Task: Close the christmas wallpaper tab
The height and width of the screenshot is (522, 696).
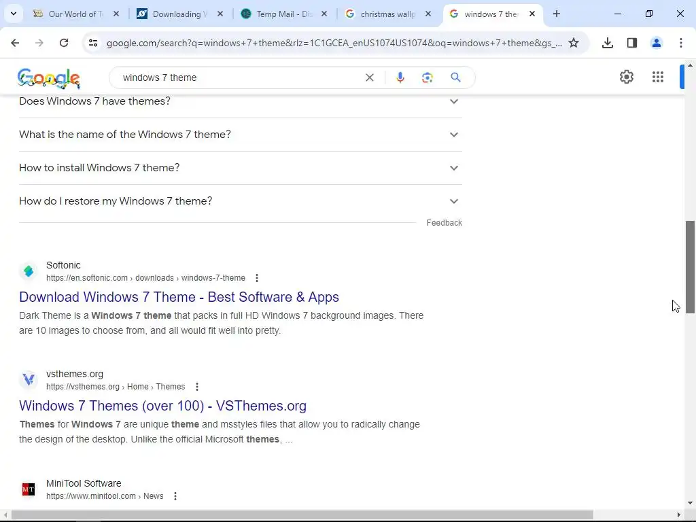Action: tap(428, 14)
